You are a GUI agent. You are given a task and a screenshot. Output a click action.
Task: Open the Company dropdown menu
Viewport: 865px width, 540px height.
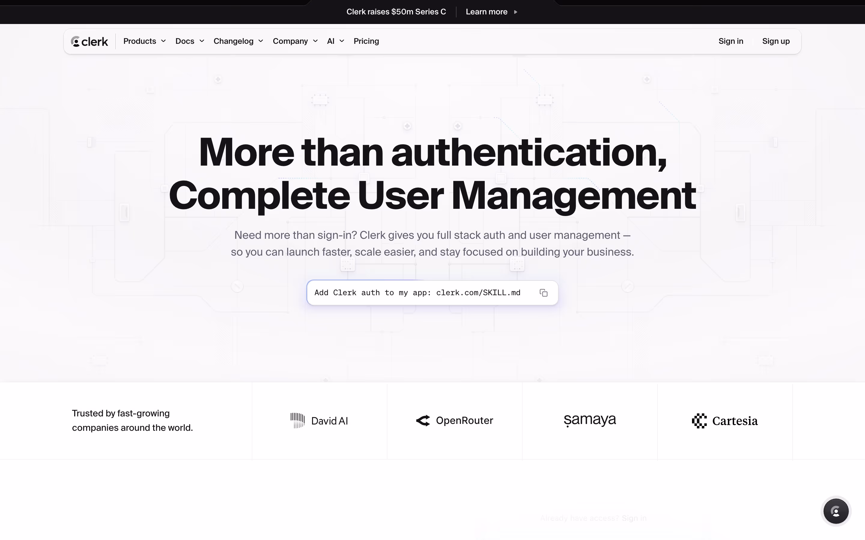295,41
